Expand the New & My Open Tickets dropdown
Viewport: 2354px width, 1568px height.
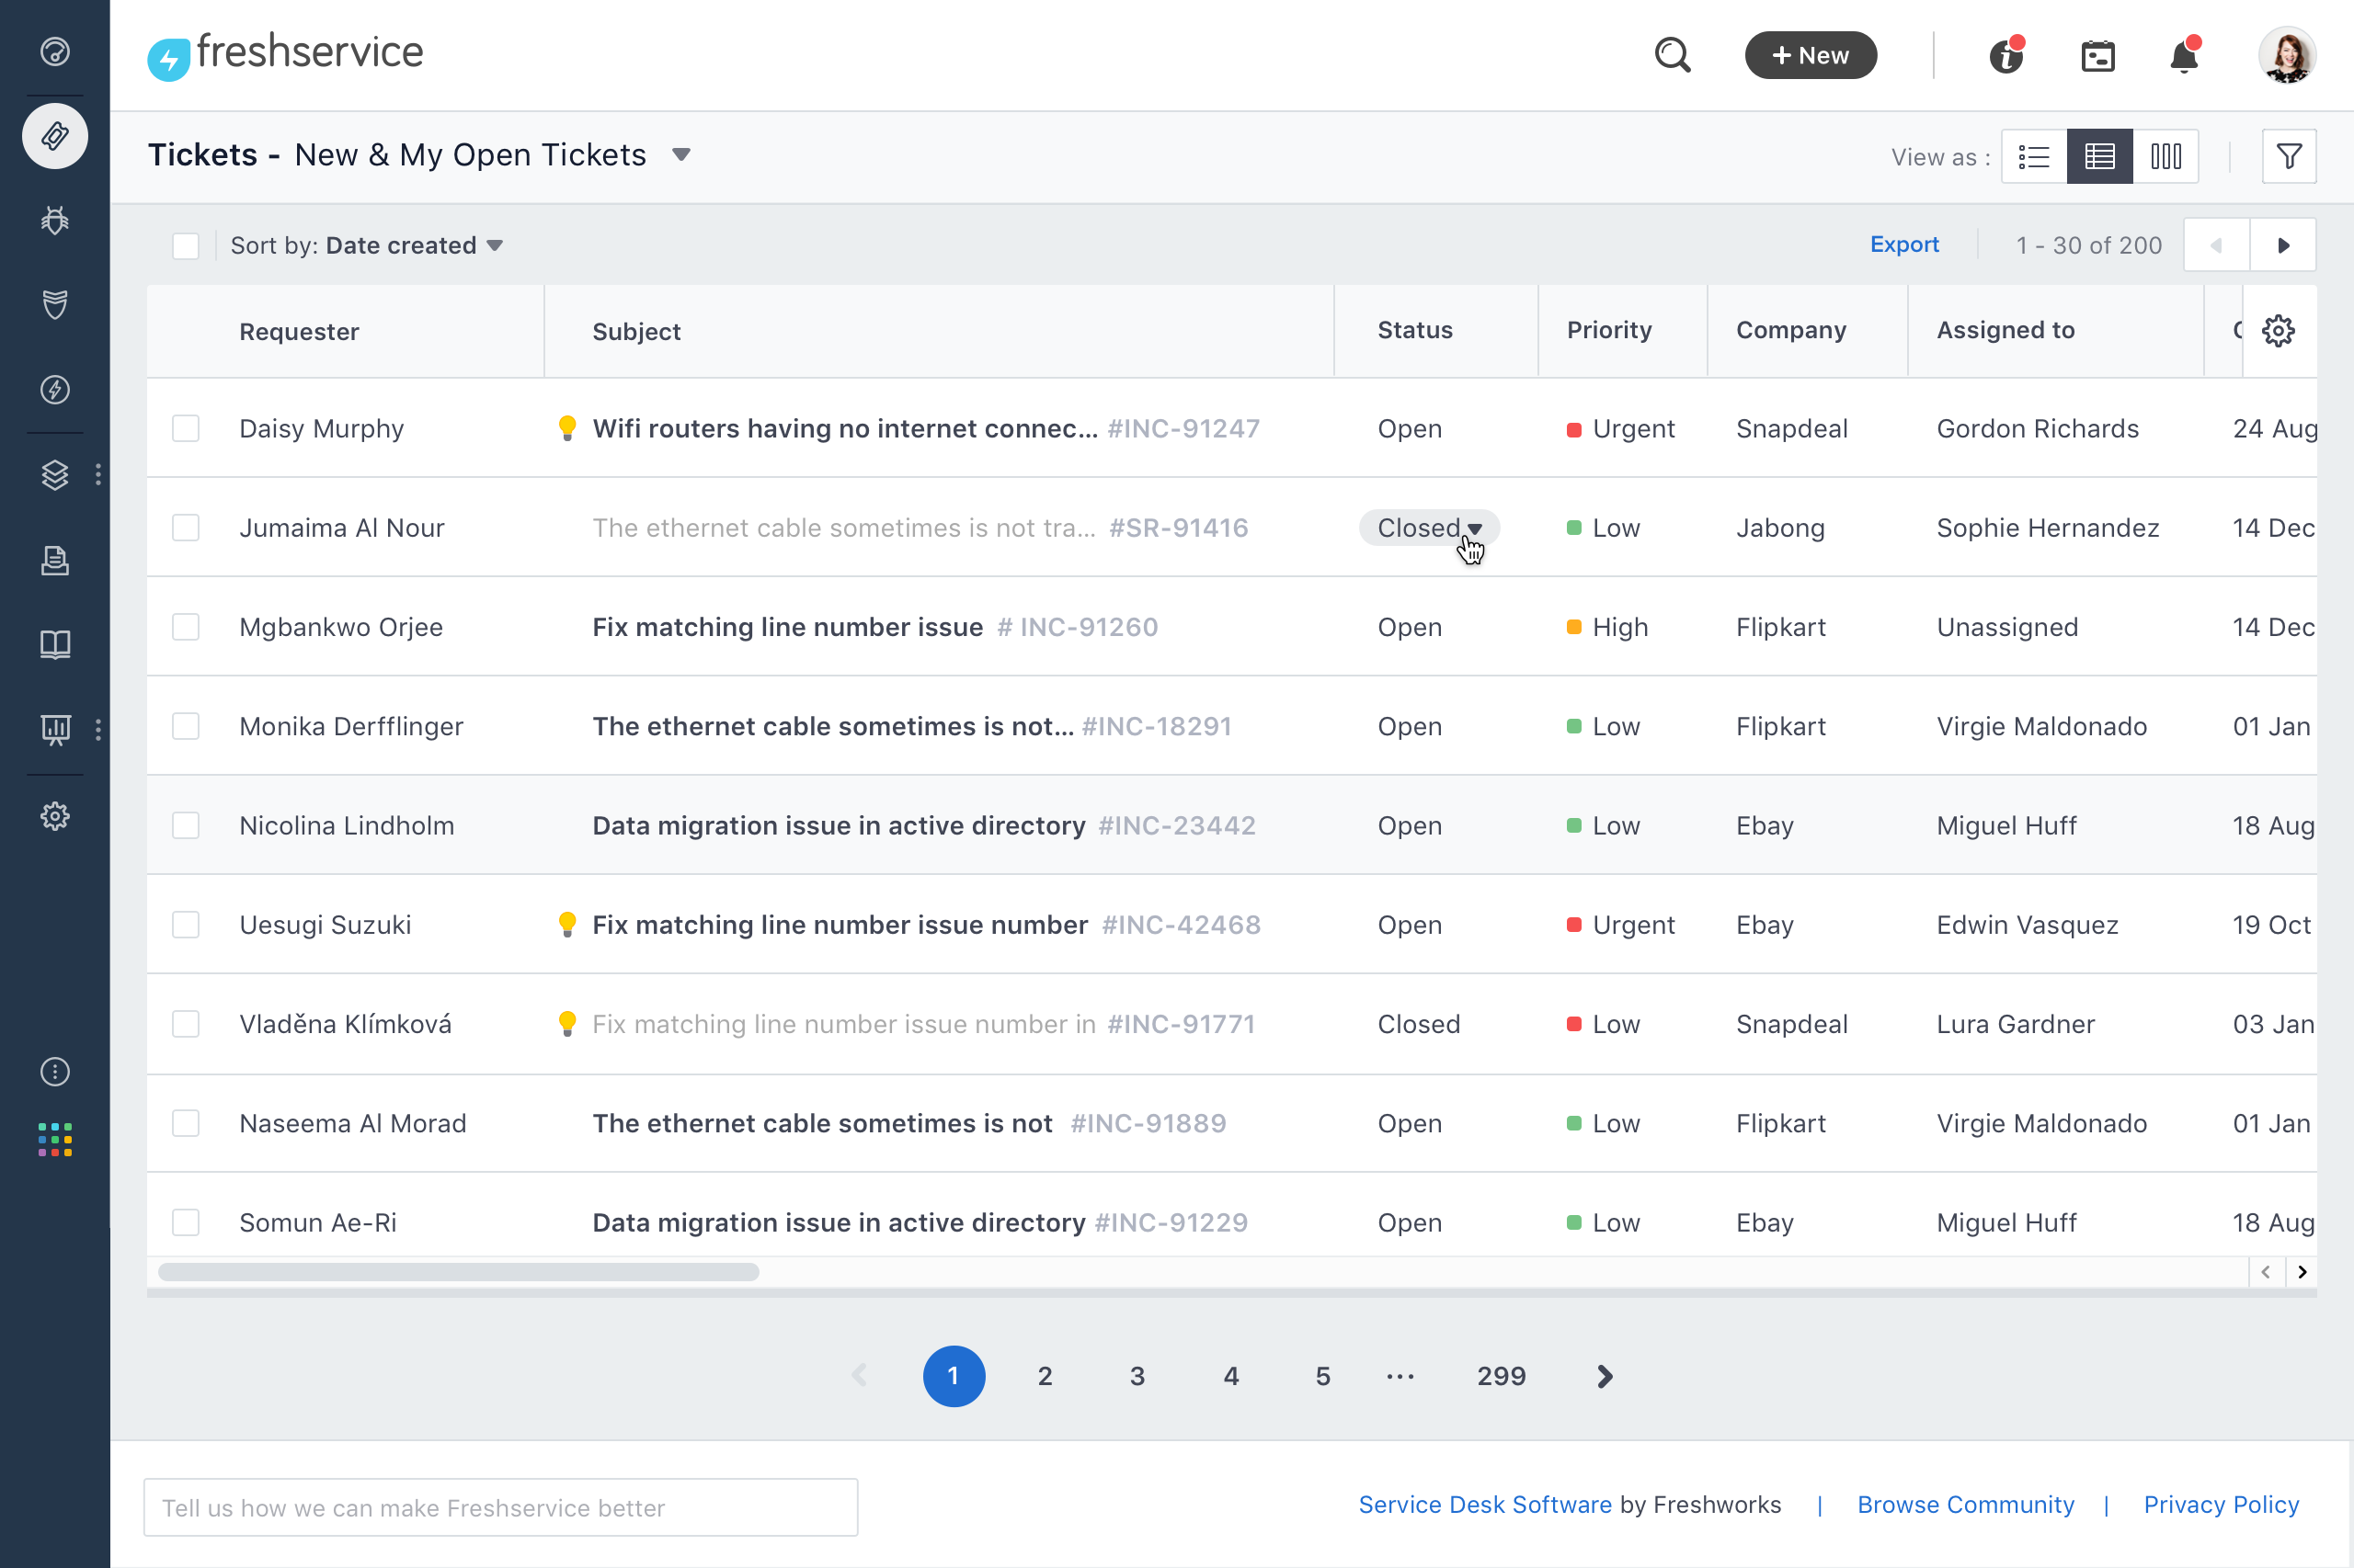point(681,155)
